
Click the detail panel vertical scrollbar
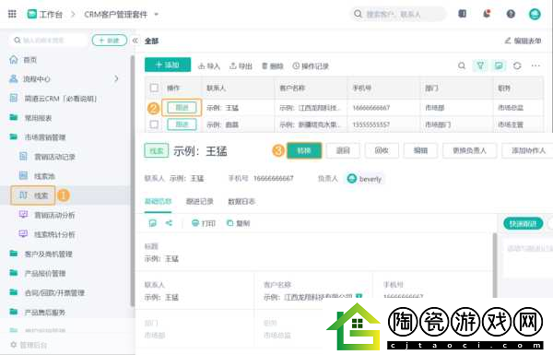(495, 266)
